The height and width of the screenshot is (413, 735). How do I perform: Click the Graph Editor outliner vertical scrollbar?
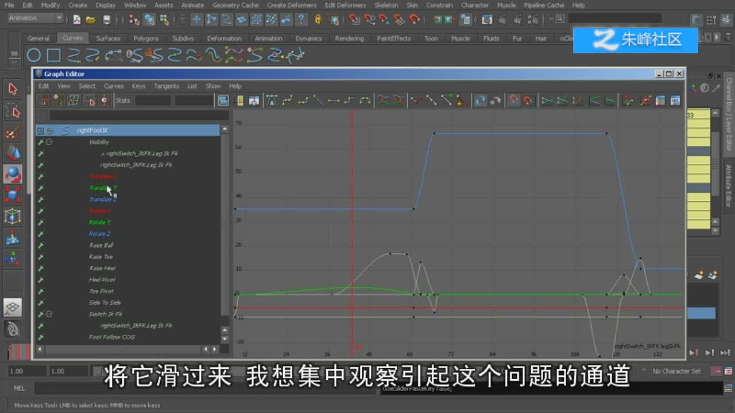(x=225, y=224)
